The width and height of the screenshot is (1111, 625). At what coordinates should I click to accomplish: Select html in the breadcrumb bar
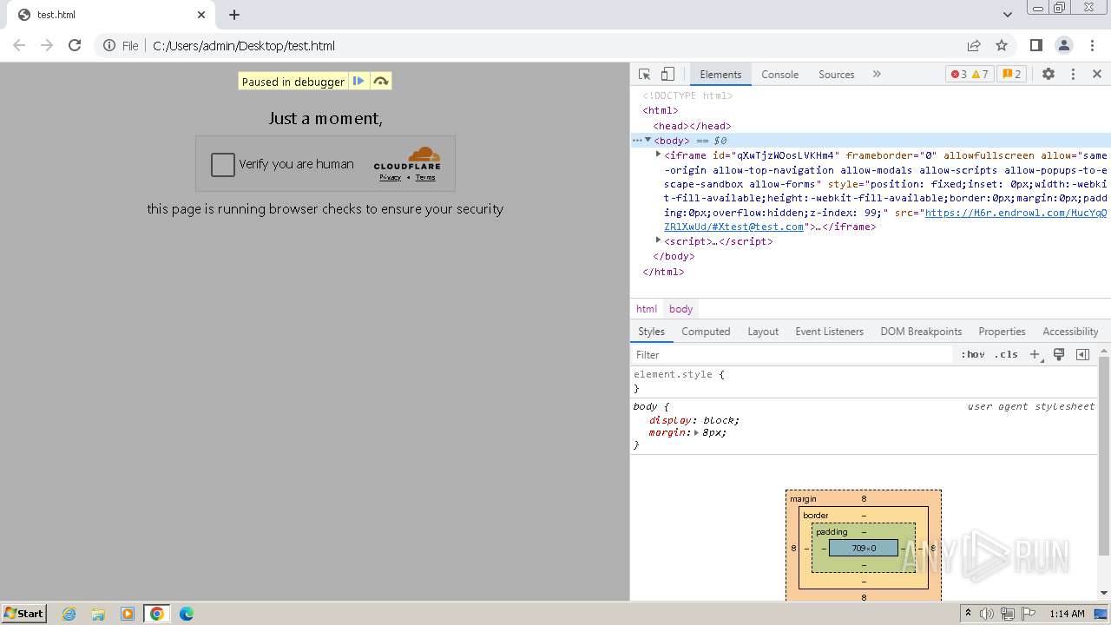coord(647,309)
